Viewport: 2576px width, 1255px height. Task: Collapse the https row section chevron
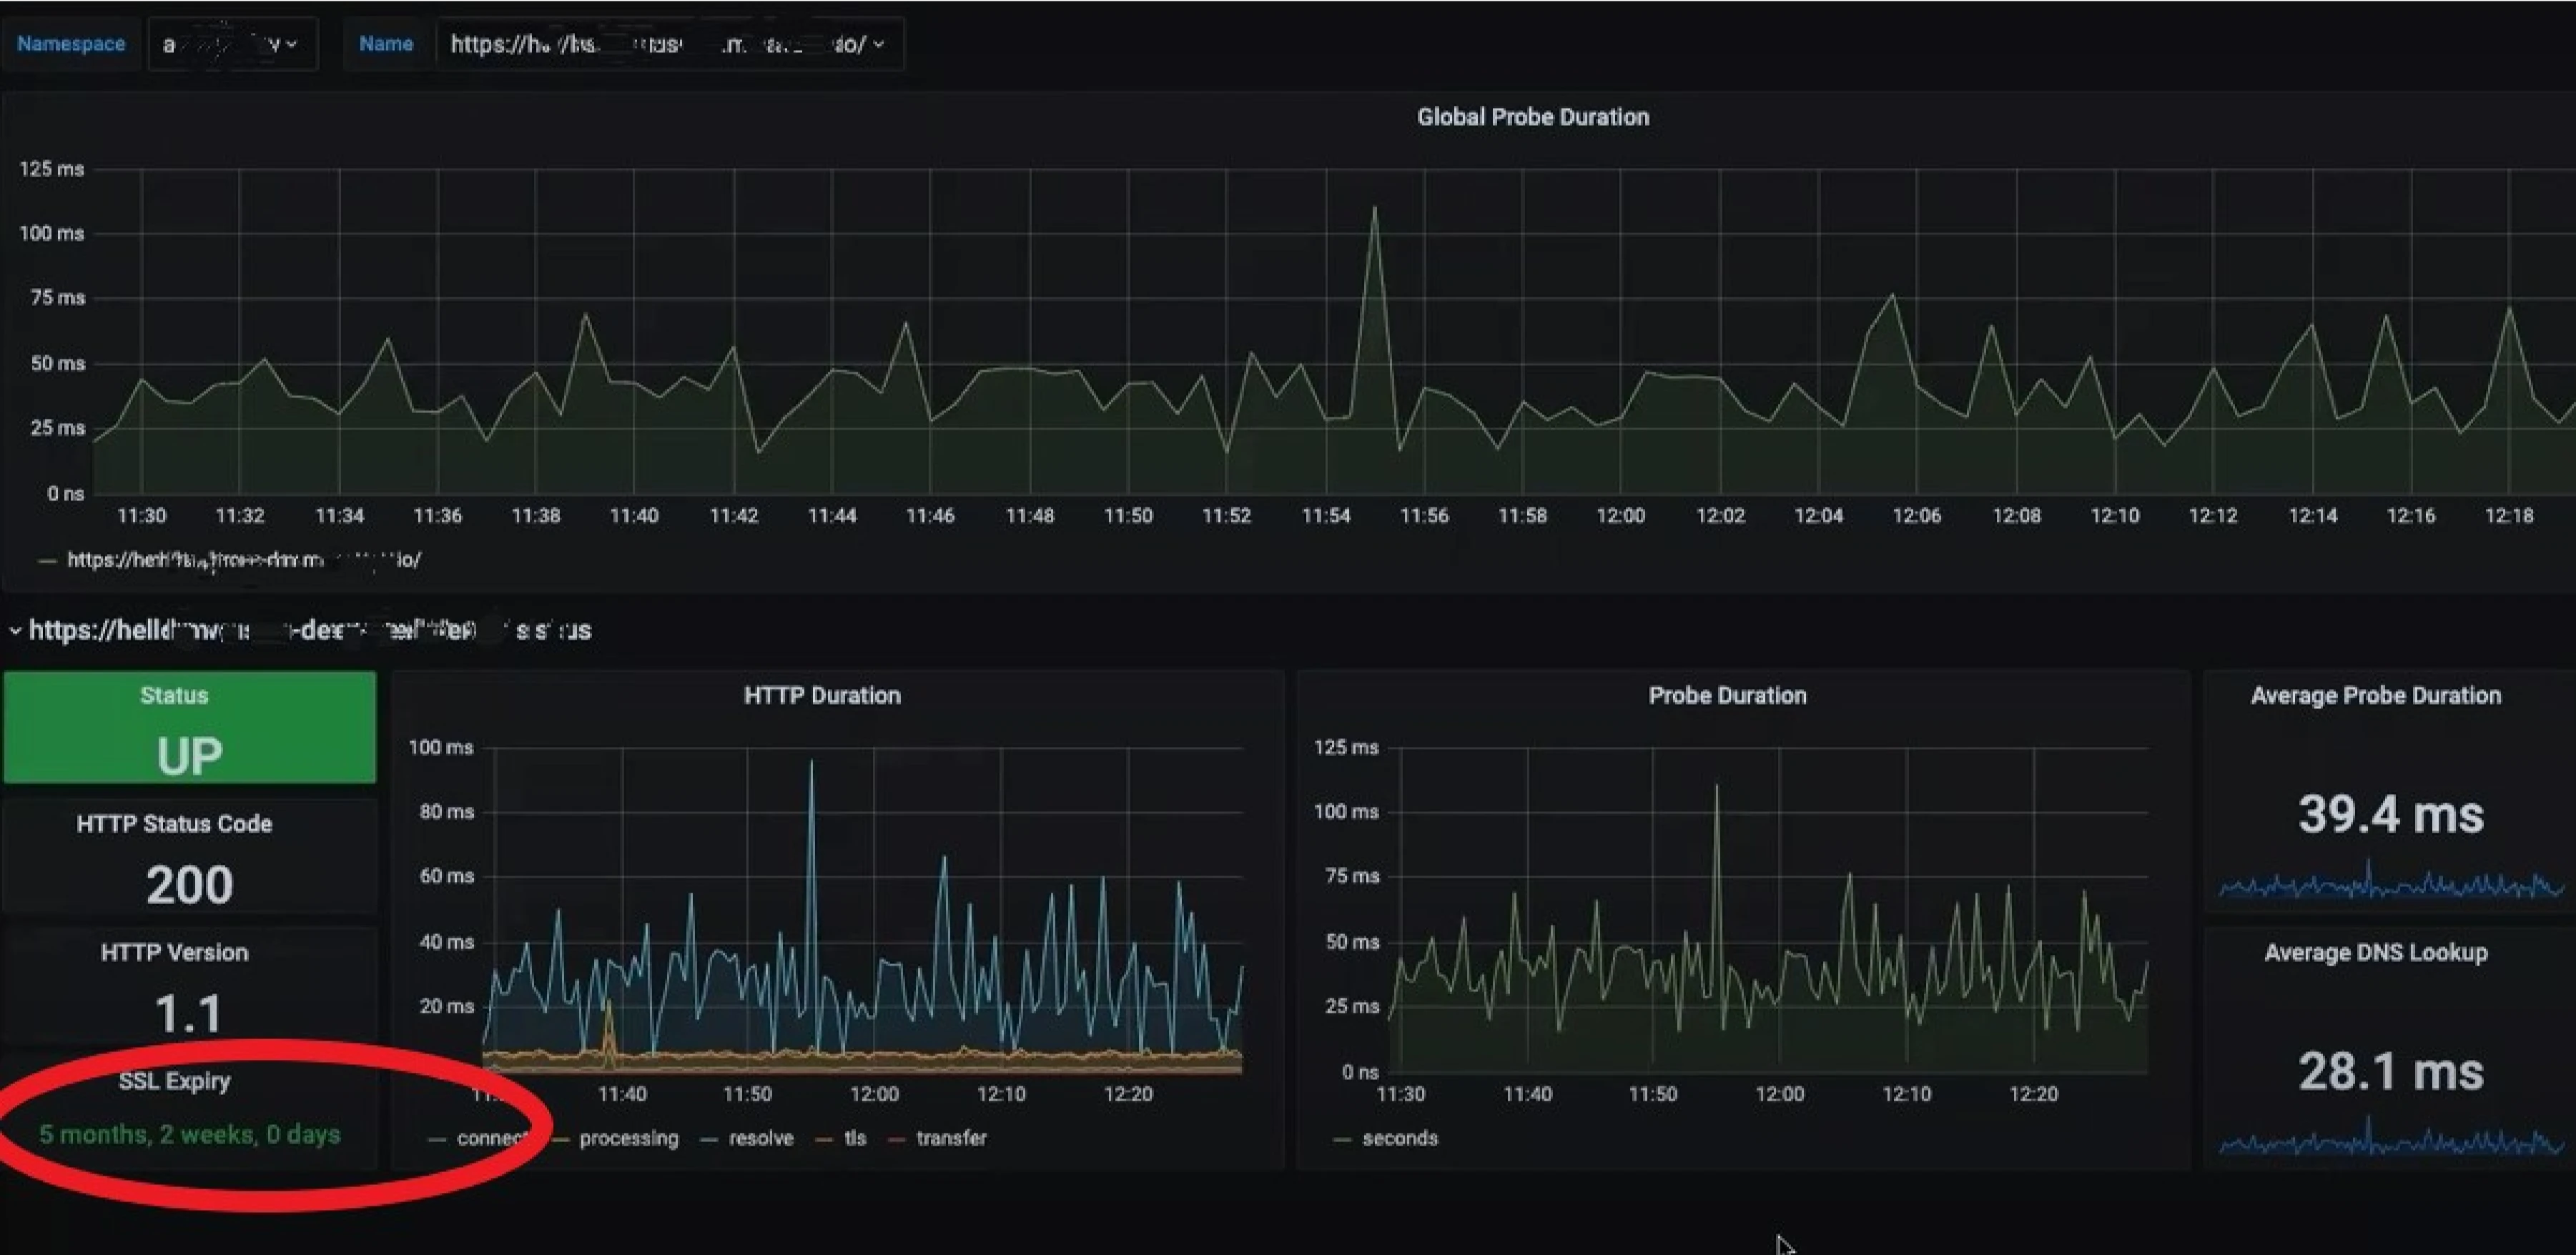point(15,631)
